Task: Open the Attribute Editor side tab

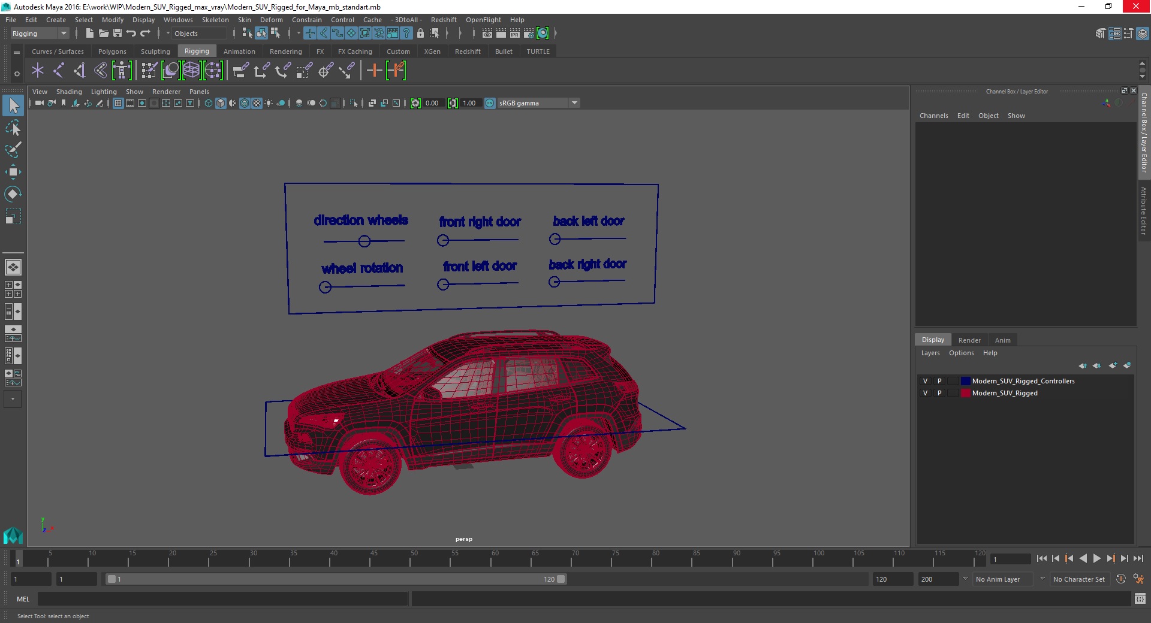Action: coord(1144,210)
